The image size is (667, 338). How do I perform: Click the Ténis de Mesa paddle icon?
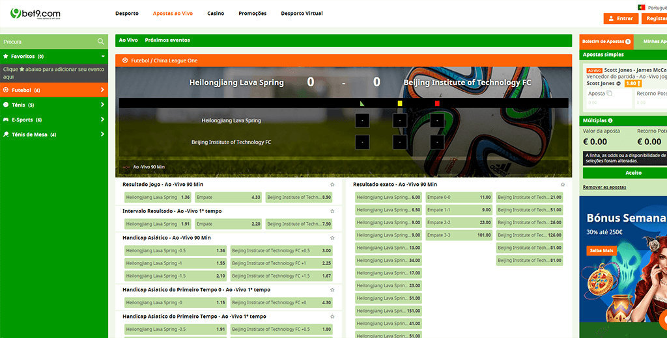click(6, 134)
